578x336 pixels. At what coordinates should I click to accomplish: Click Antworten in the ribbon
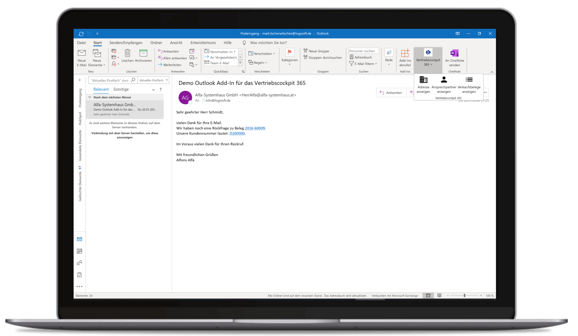[168, 51]
